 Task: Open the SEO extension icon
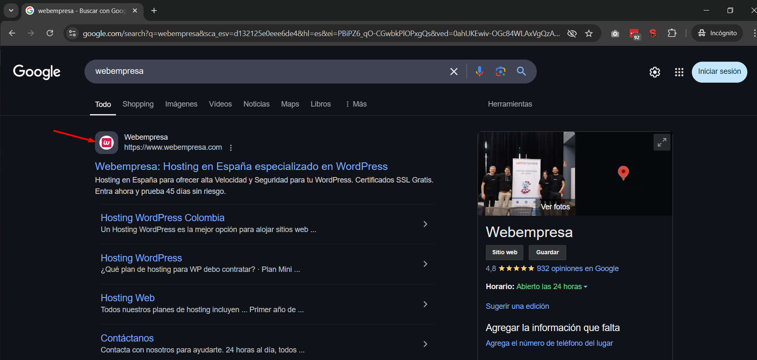(653, 33)
